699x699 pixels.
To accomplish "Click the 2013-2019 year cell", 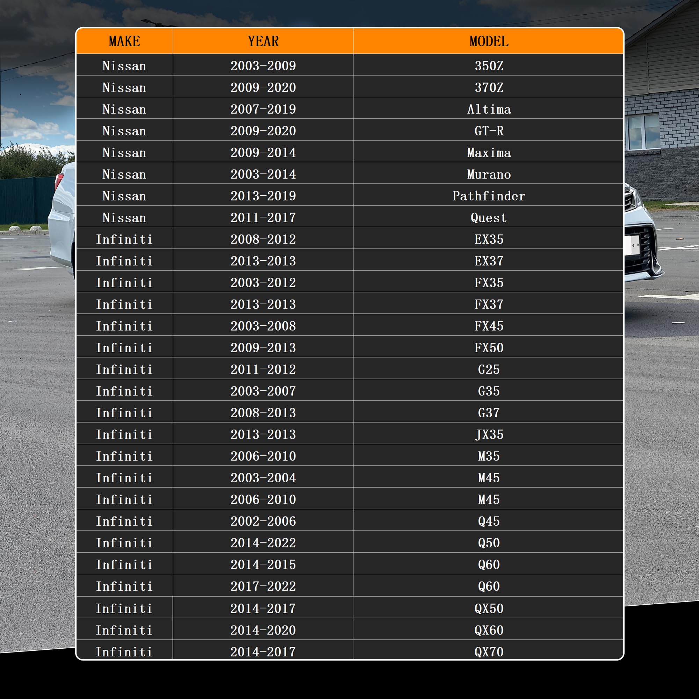I will click(263, 195).
